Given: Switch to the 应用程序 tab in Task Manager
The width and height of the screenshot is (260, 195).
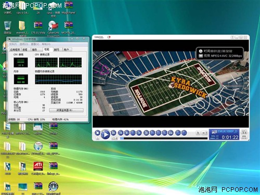Looking at the screenshot, I should 15,50.
